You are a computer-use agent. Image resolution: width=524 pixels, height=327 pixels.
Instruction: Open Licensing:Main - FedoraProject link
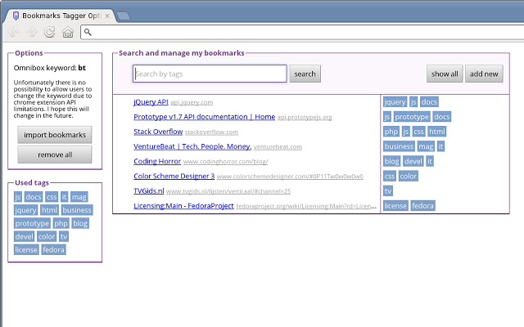[x=183, y=206]
